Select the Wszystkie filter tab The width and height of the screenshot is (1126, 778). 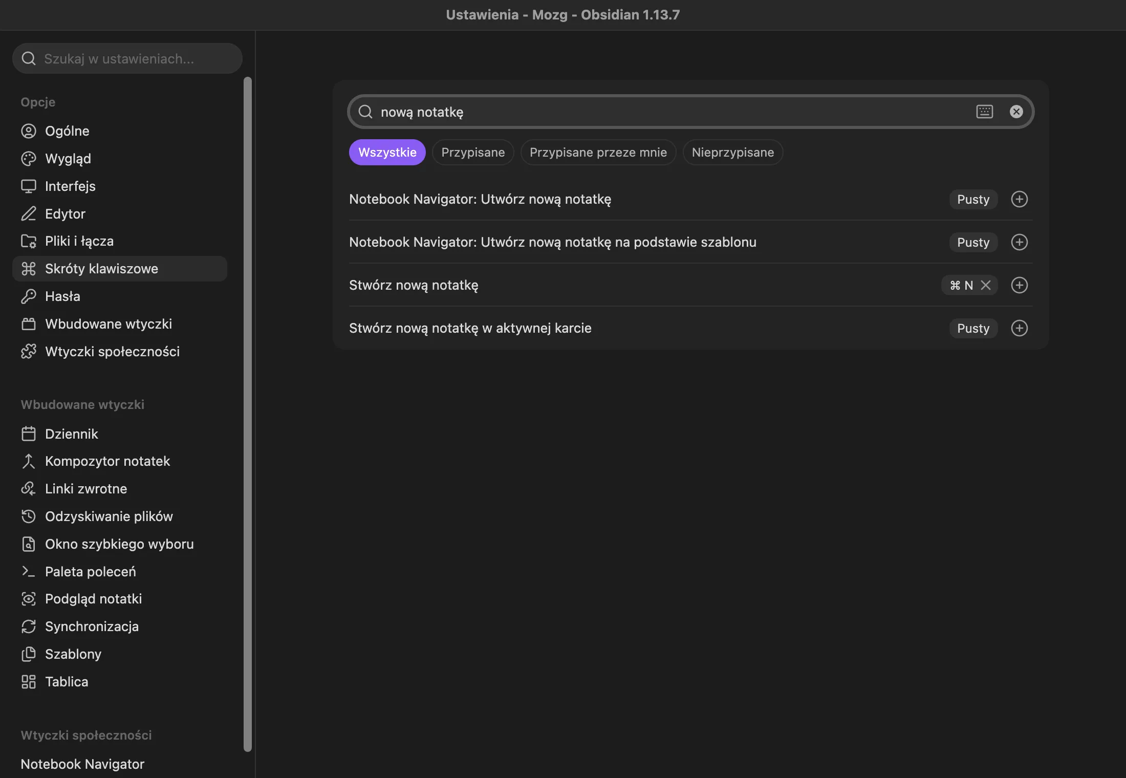(x=387, y=153)
